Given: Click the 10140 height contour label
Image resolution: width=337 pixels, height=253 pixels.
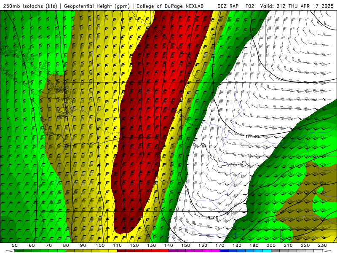Looking at the screenshot, I should click(x=252, y=136).
